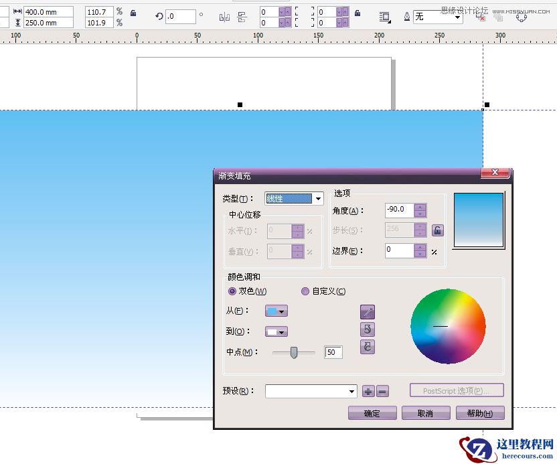Click the direct color blend eyedropper icon
Viewport: 557px width, 464px height.
367,311
